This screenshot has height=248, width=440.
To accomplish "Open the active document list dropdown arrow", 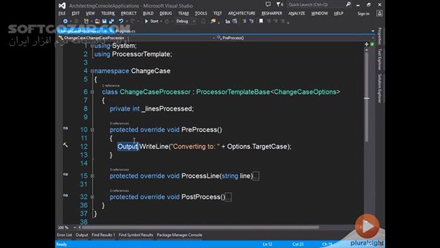I will [x=373, y=31].
